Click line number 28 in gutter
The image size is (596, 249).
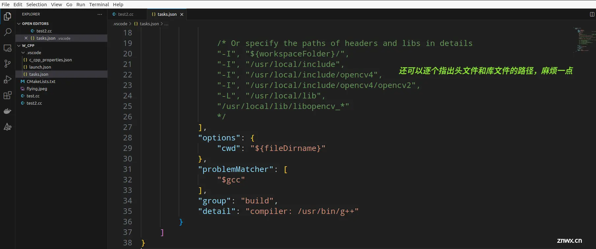click(x=127, y=138)
